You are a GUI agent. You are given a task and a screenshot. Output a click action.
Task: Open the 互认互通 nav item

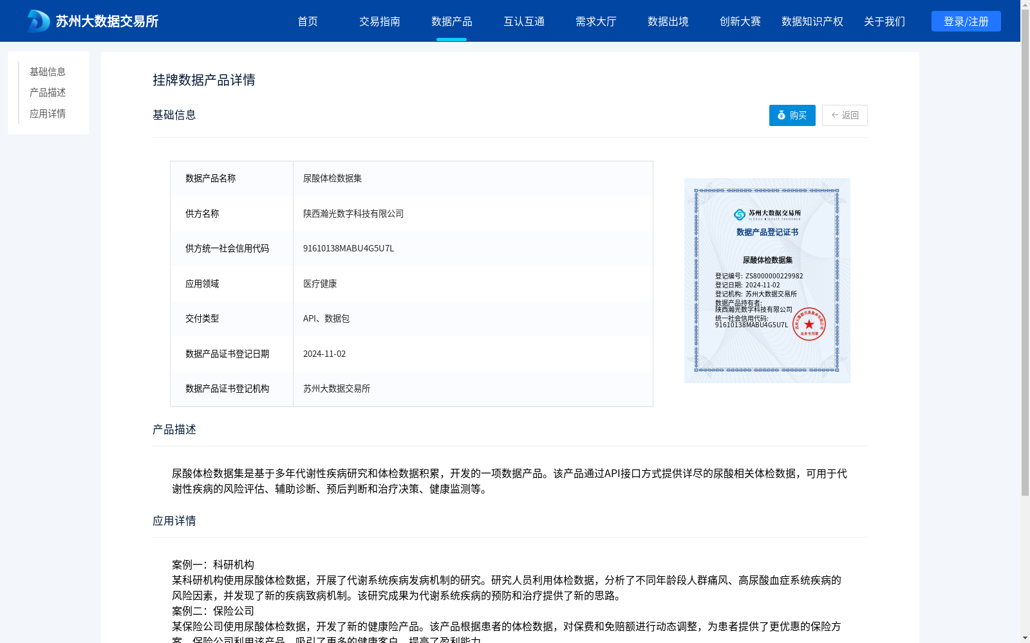click(x=524, y=21)
